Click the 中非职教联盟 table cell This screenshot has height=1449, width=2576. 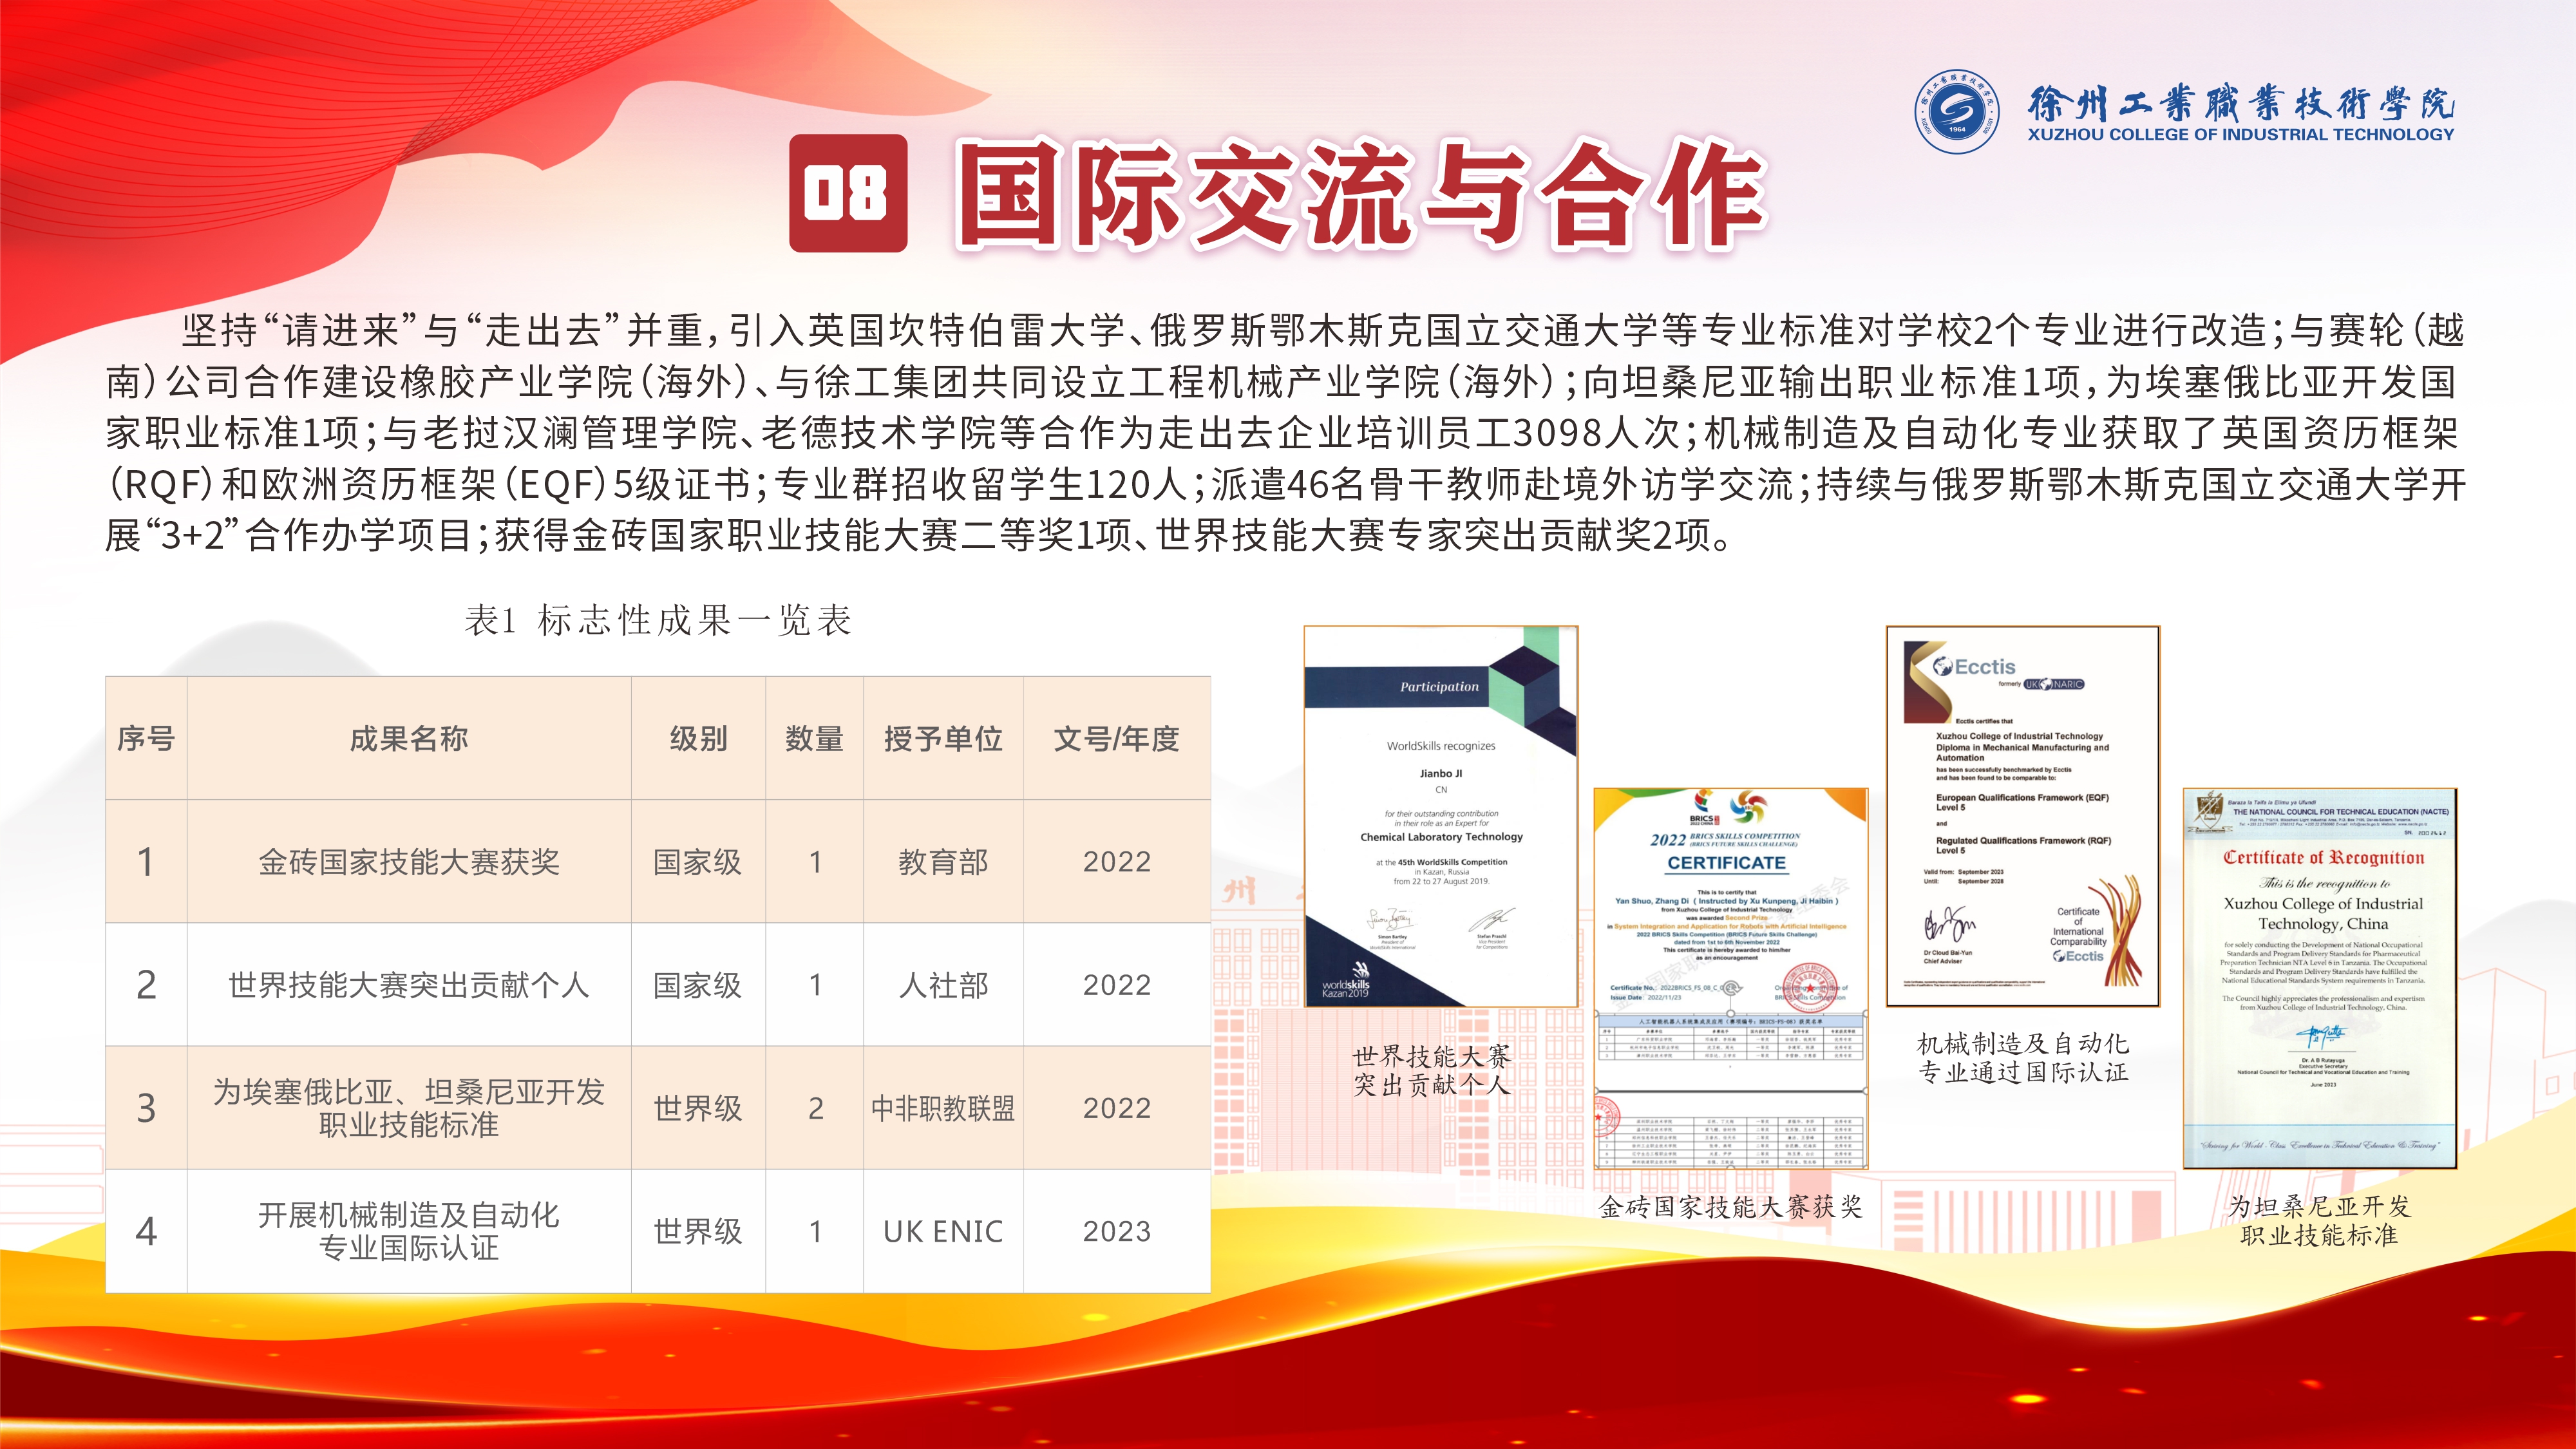coord(943,1108)
